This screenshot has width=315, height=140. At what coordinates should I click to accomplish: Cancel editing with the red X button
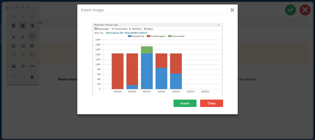305,10
